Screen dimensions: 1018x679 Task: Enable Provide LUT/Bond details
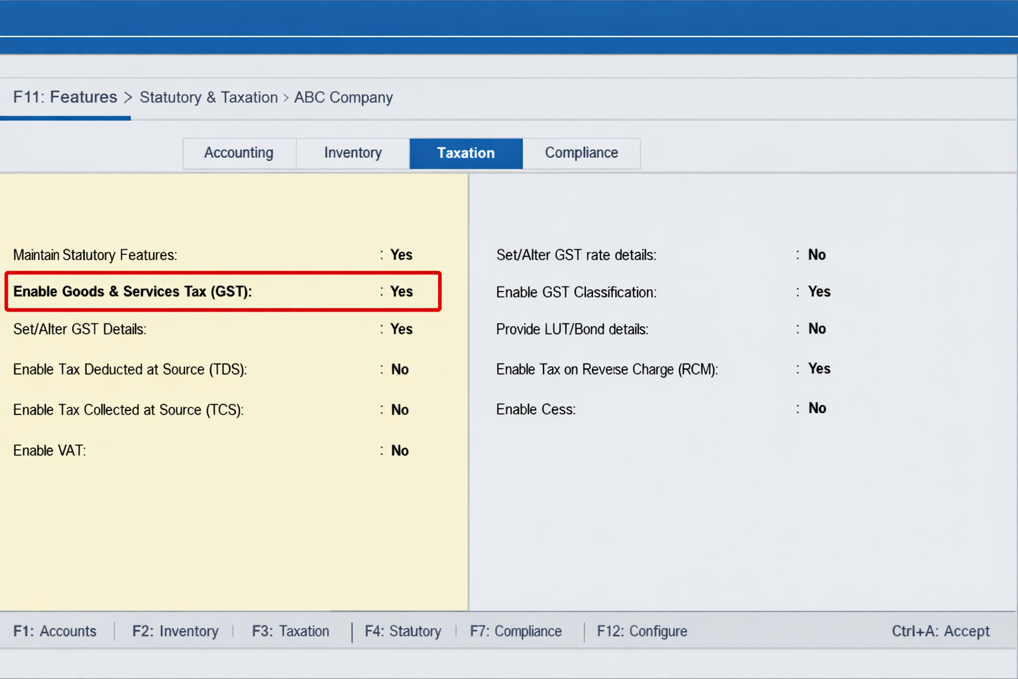click(817, 329)
